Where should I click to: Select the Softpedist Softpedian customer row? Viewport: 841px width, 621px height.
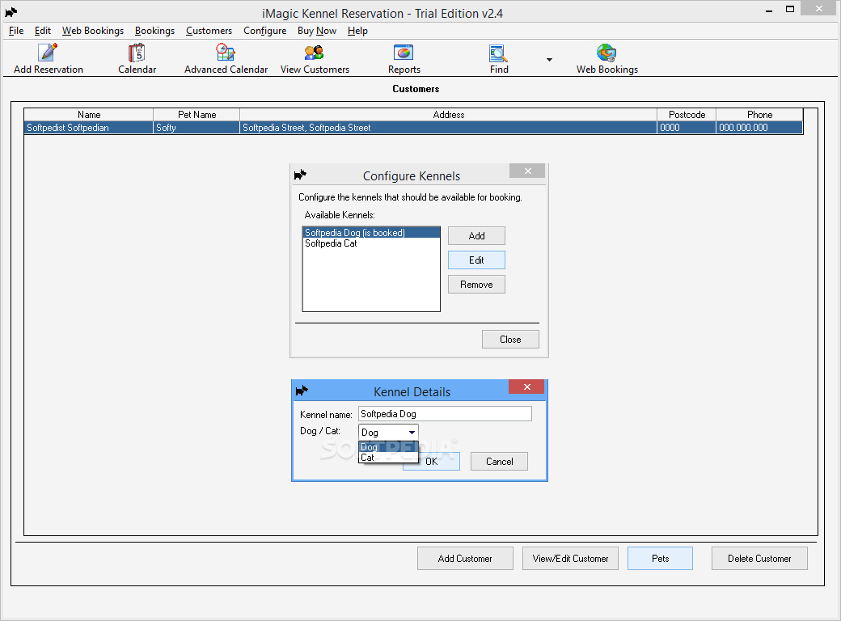tap(413, 128)
